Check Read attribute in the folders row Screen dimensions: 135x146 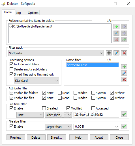(x=60, y=93)
